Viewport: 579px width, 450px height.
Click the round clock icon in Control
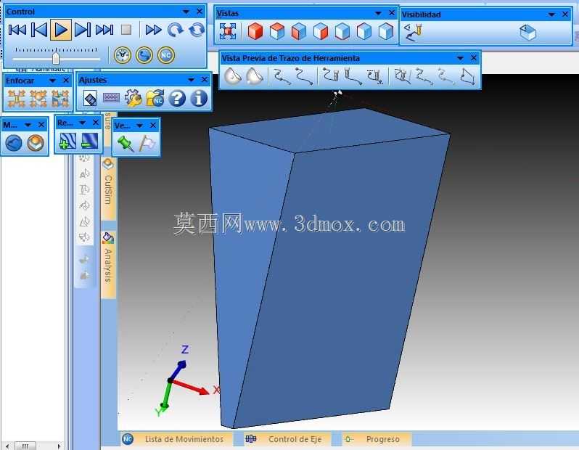tap(122, 55)
